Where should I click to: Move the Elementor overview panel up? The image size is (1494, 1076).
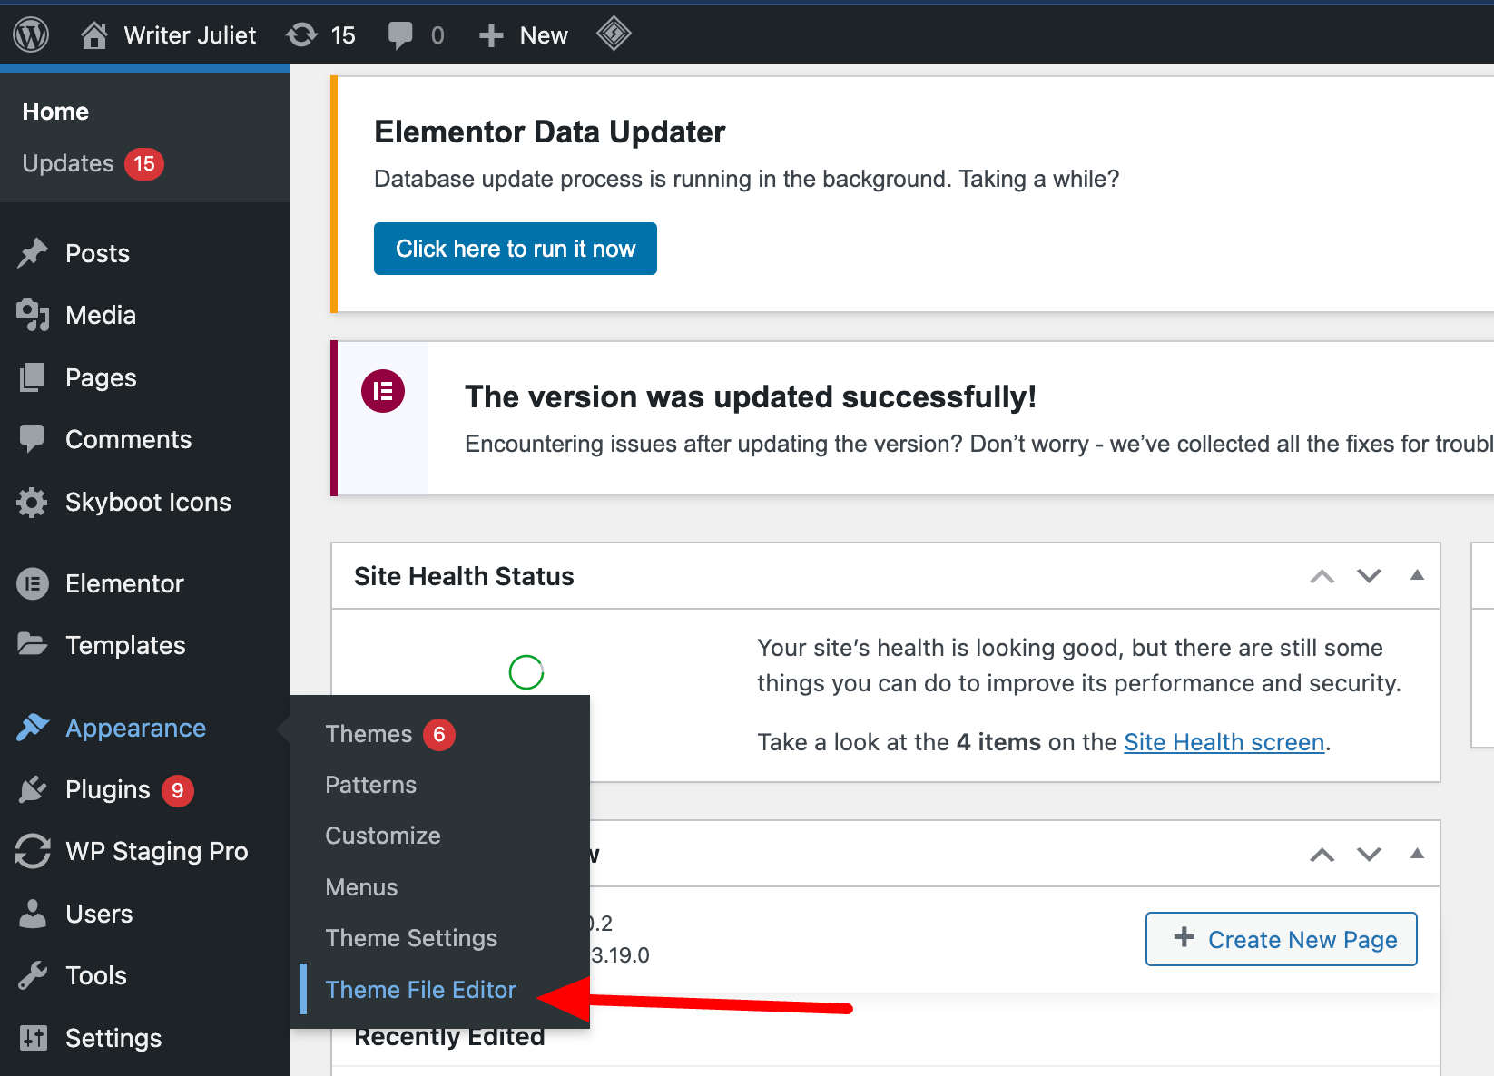pyautogui.click(x=1322, y=855)
